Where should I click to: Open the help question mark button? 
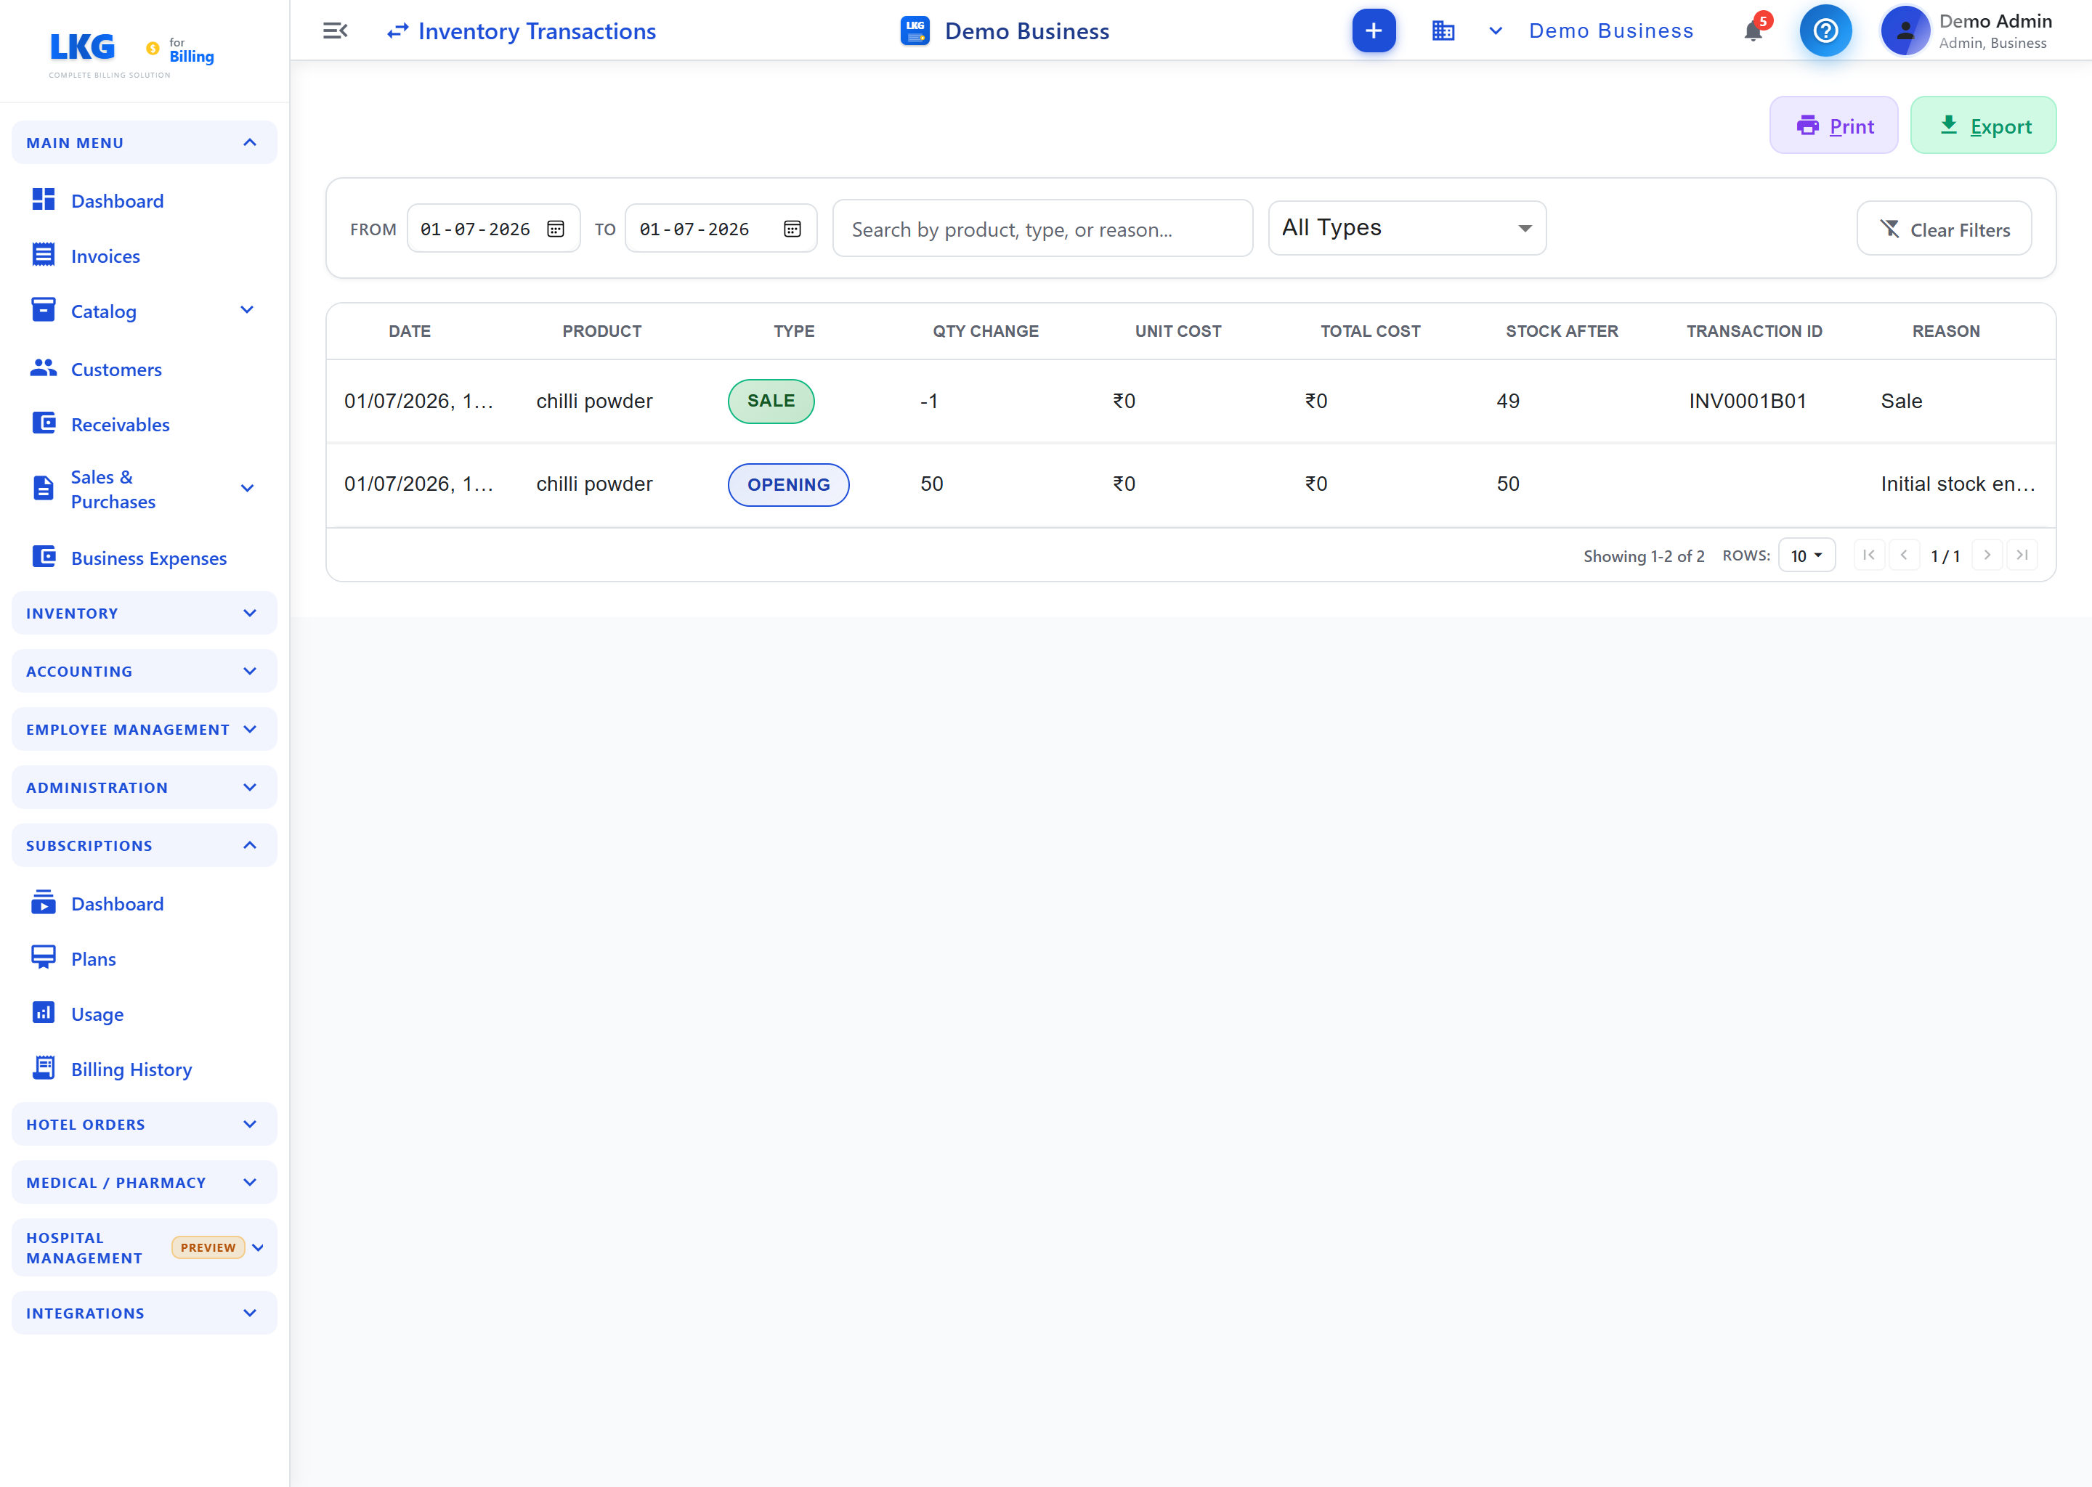click(x=1825, y=31)
